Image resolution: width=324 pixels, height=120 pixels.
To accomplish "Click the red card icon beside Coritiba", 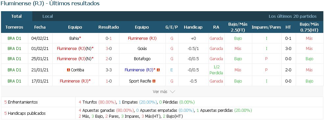I will point(68,70).
